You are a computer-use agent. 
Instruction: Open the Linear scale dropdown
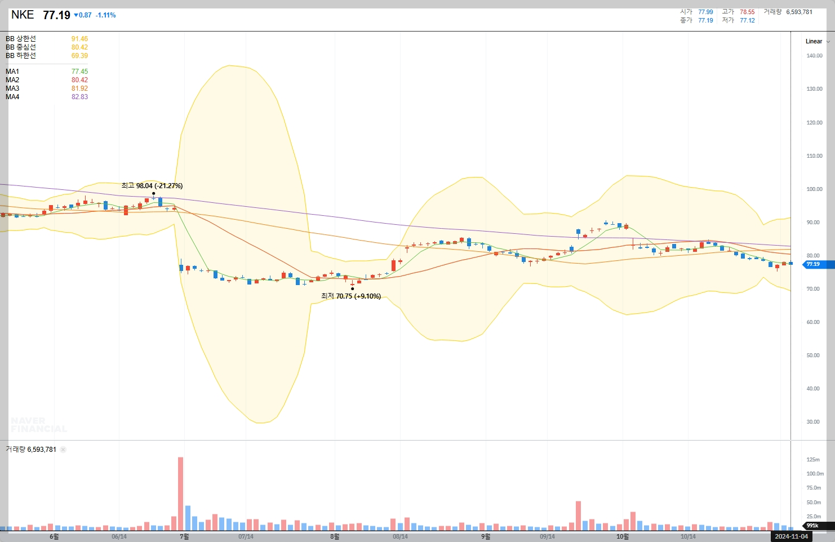pyautogui.click(x=818, y=41)
